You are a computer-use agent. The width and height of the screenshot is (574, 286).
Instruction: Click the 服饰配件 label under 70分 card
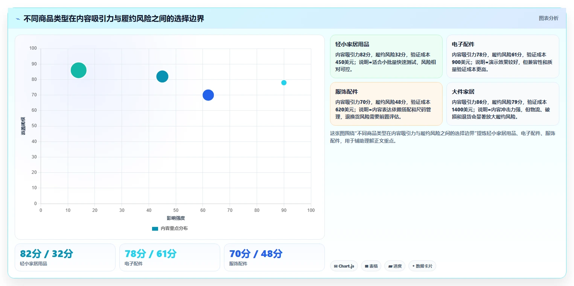pyautogui.click(x=238, y=264)
